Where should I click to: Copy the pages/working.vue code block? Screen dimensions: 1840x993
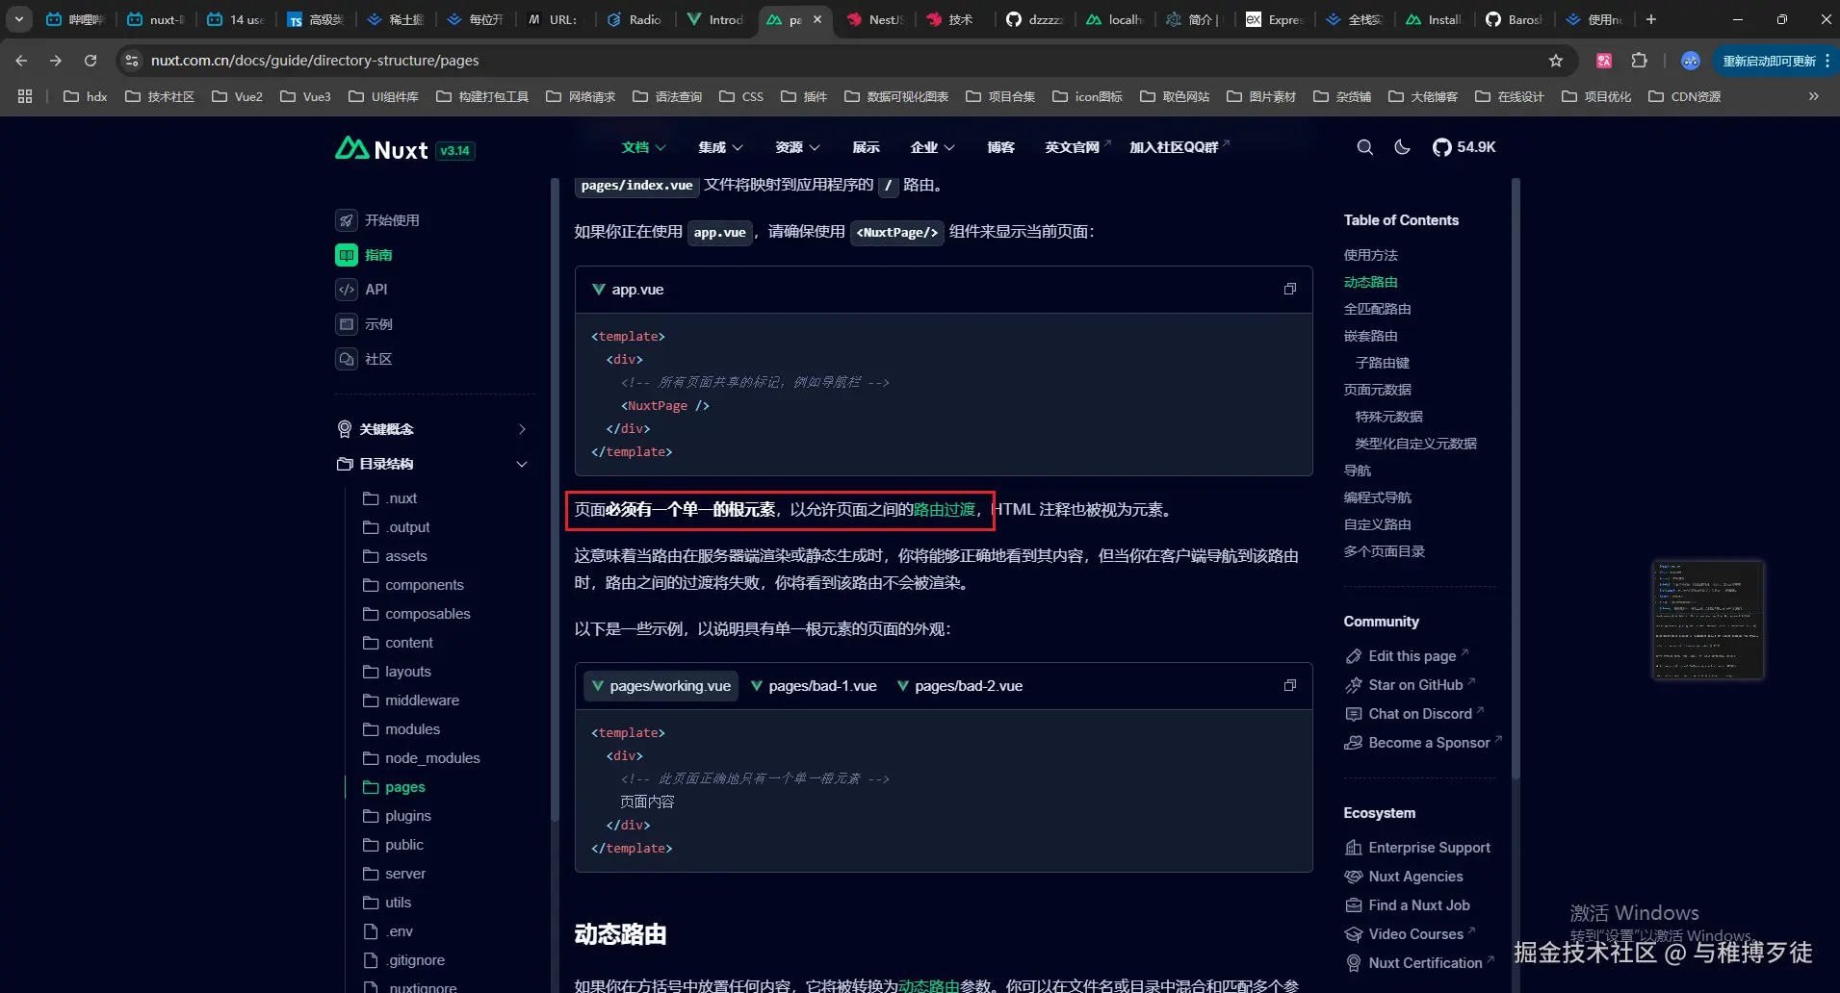point(1290,685)
